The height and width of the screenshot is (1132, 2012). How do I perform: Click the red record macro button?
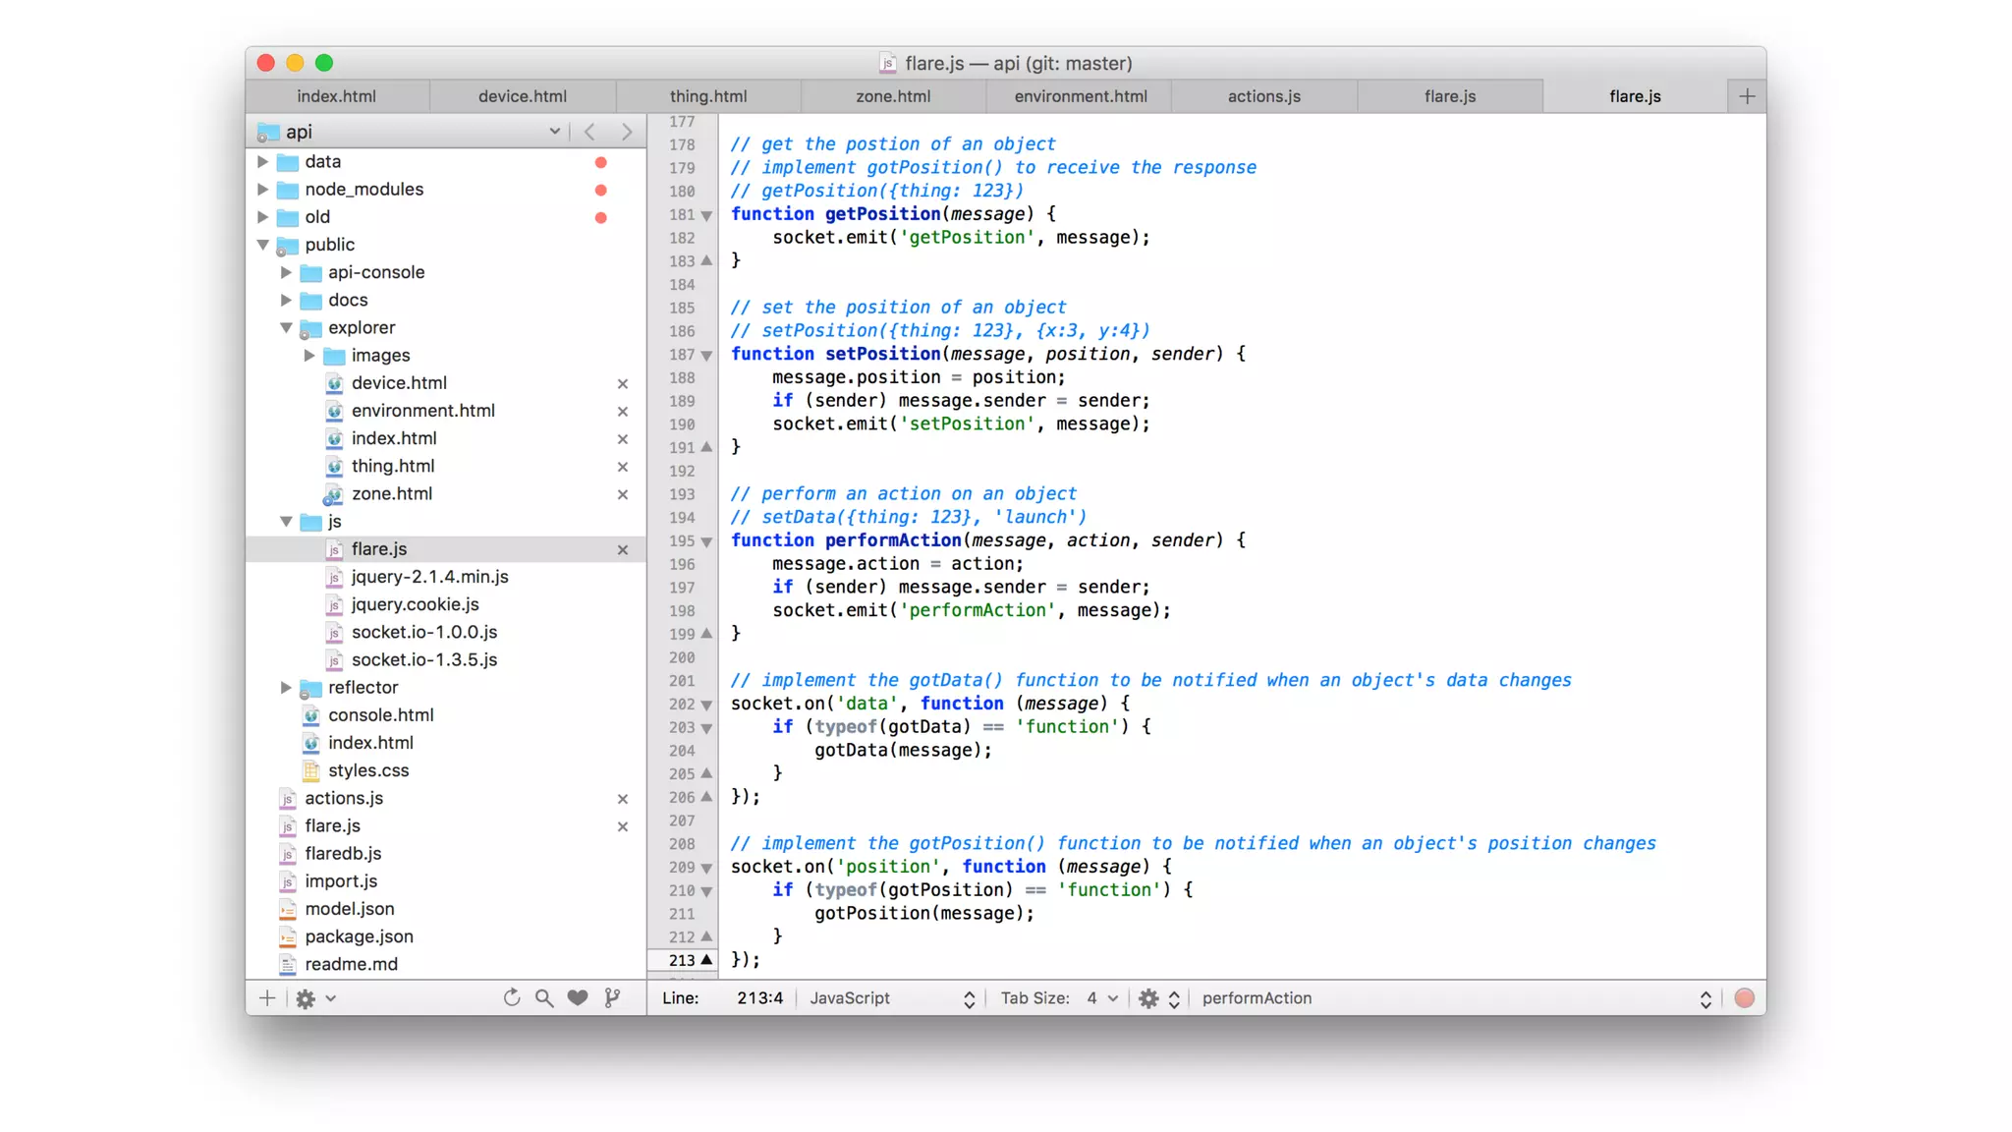click(x=1744, y=997)
